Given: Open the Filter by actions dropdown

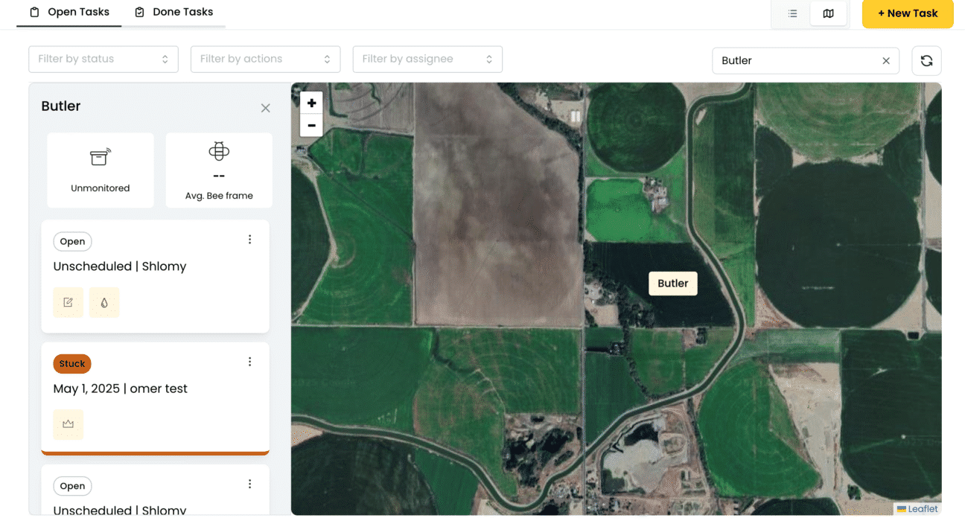Looking at the screenshot, I should [265, 60].
